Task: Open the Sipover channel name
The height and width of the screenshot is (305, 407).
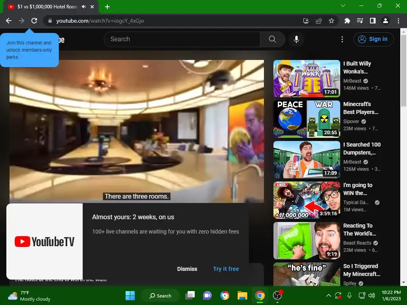Action: click(x=351, y=122)
